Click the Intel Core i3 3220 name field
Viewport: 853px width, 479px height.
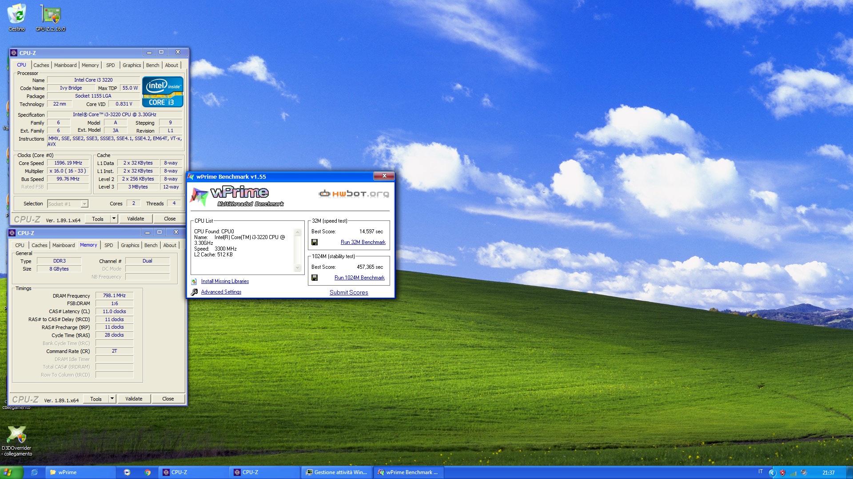coord(93,80)
